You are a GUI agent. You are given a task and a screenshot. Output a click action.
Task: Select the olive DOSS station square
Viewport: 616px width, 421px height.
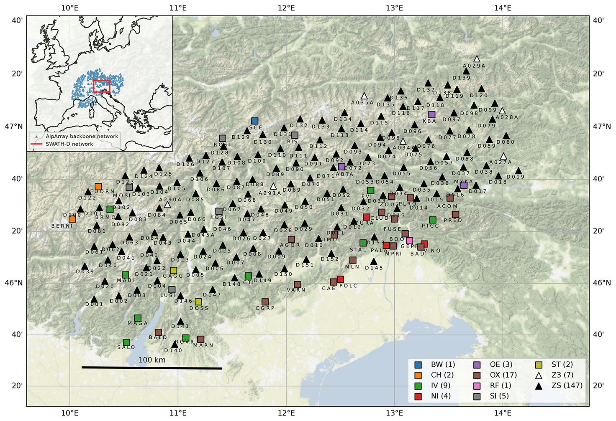click(x=198, y=302)
